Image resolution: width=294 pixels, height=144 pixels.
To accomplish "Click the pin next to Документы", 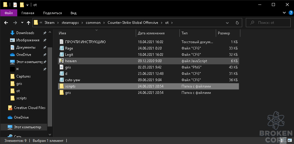I will pyautogui.click(x=45, y=47).
